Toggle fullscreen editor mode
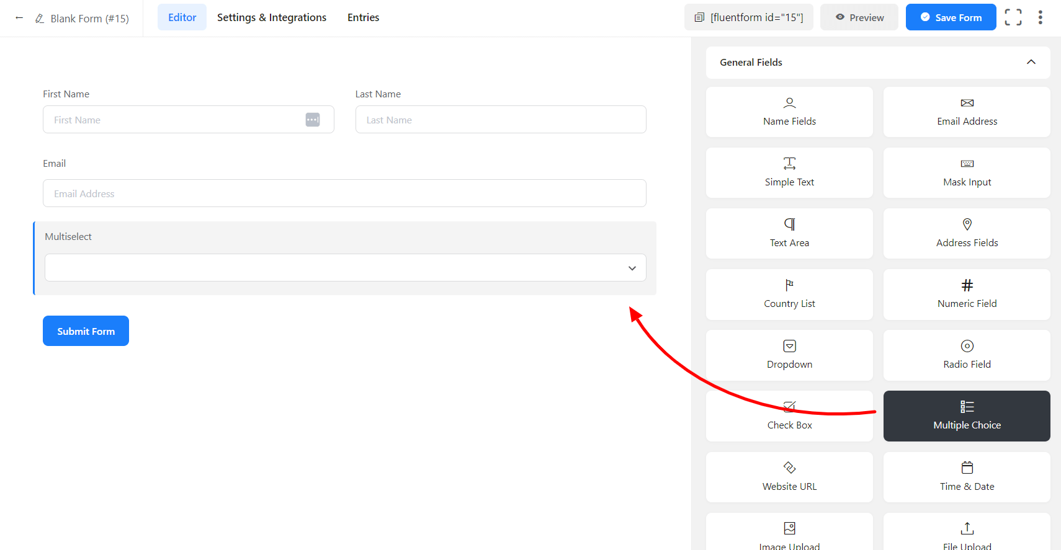The height and width of the screenshot is (550, 1061). pos(1013,17)
